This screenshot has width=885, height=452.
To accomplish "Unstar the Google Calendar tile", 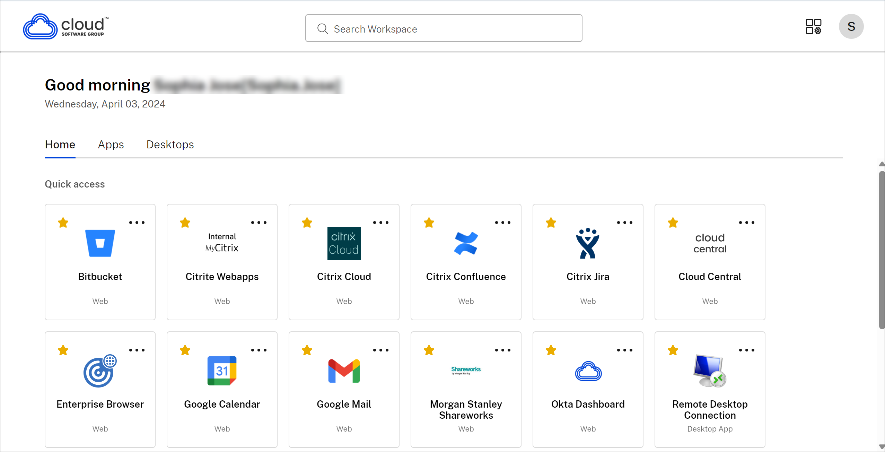I will [185, 350].
